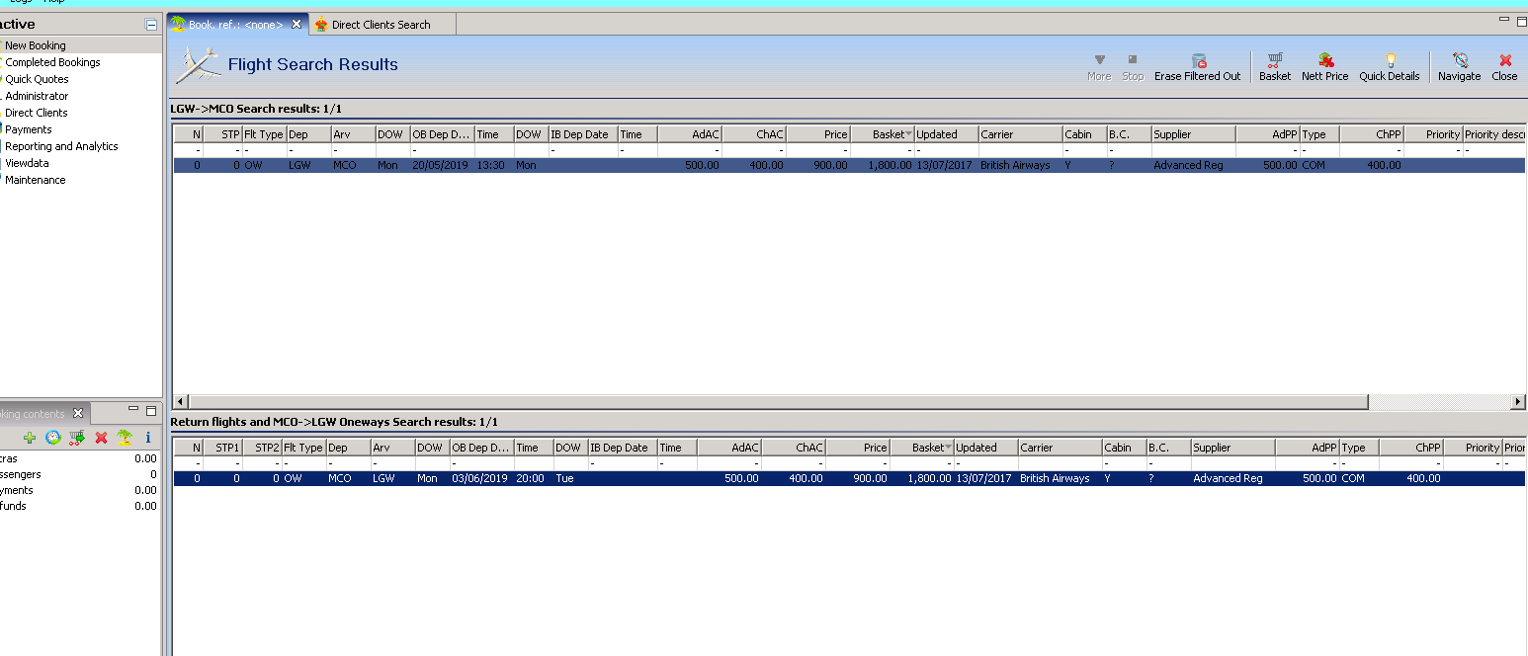Open Quick Quotes in sidebar
The width and height of the screenshot is (1528, 656).
click(37, 79)
